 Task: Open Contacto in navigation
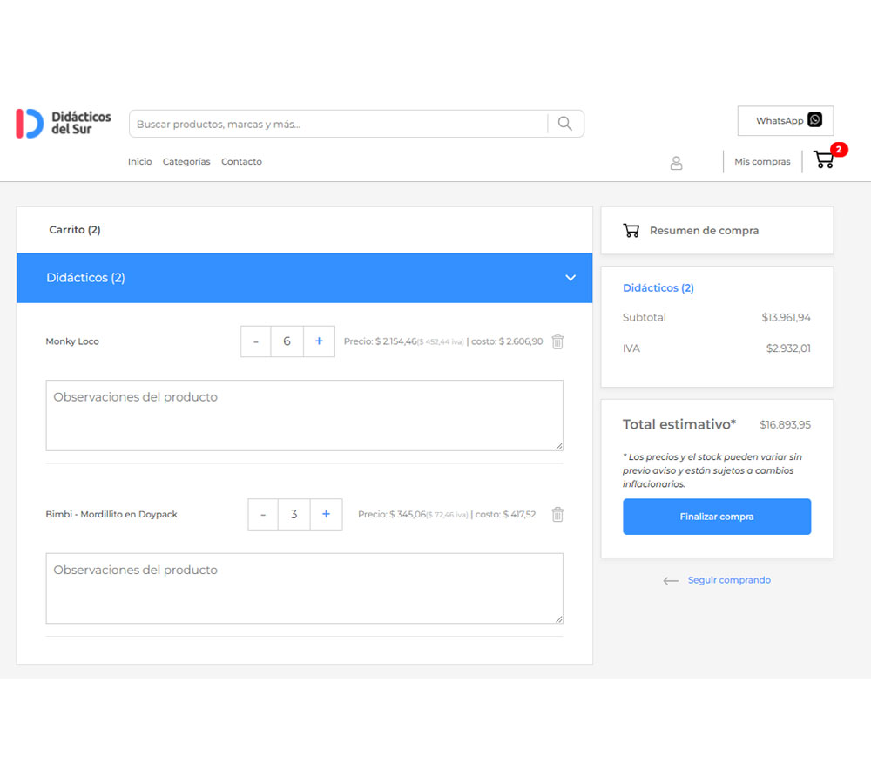point(241,162)
